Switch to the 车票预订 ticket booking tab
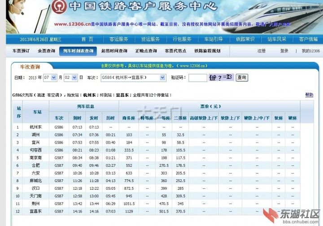The height and width of the screenshot is (226, 323). click(21, 51)
